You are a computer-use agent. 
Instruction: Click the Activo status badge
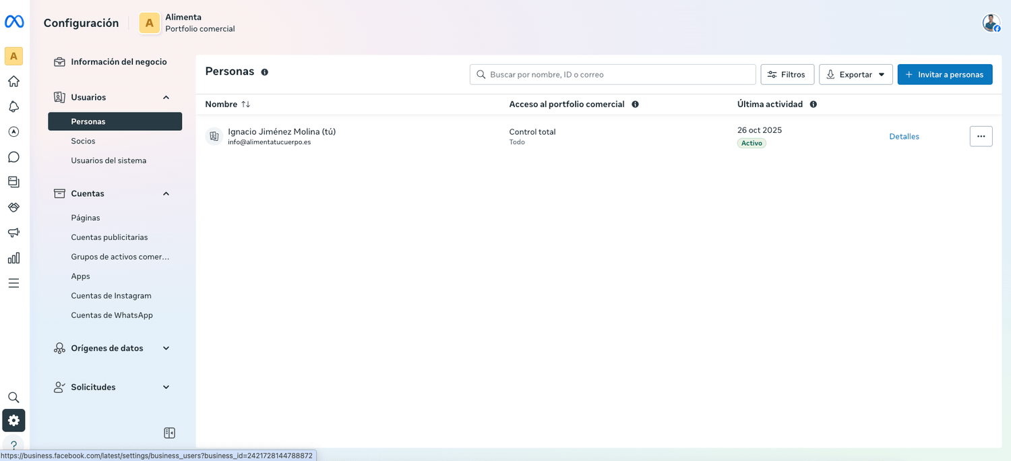click(x=752, y=143)
